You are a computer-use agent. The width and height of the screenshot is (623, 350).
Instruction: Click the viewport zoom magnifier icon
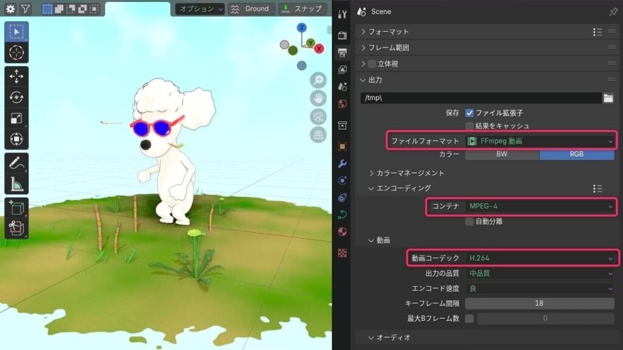pyautogui.click(x=318, y=80)
